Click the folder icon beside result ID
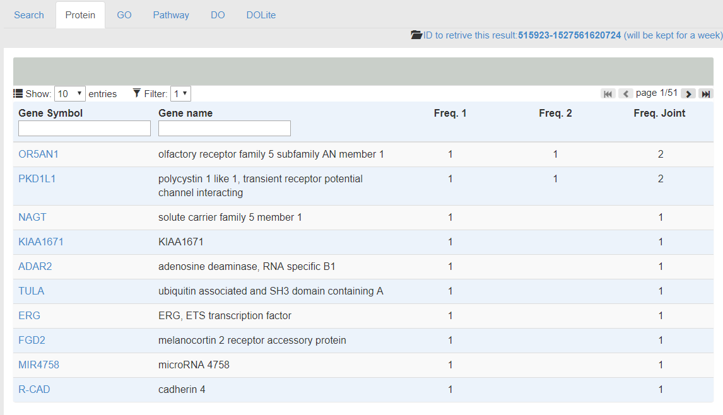The height and width of the screenshot is (415, 723). pyautogui.click(x=416, y=35)
